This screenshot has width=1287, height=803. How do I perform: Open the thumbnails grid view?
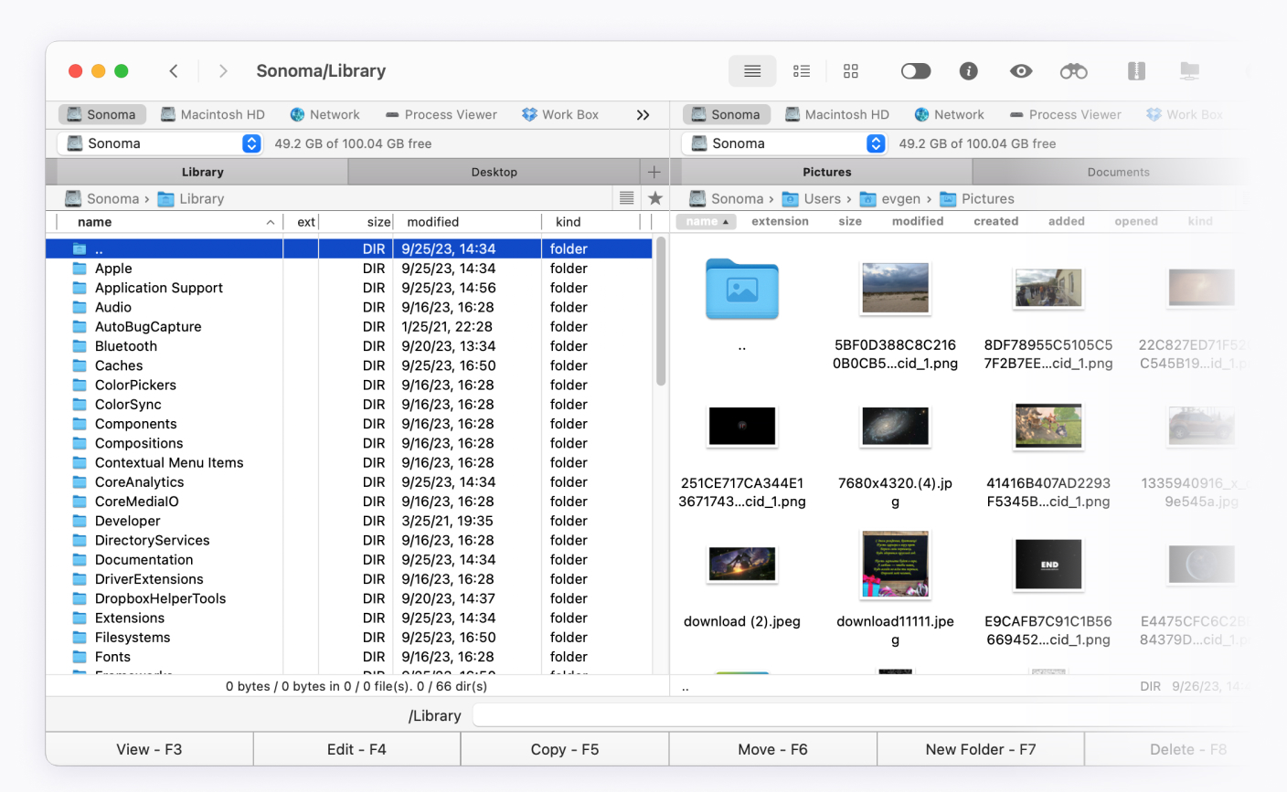coord(851,70)
